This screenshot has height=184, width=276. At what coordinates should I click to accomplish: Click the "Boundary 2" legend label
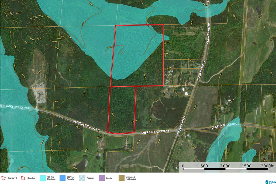pos(12,178)
